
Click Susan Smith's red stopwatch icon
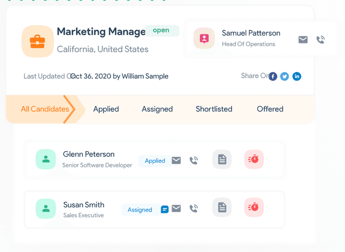click(253, 208)
